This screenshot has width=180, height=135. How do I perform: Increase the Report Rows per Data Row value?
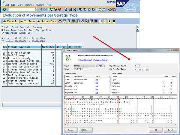(x=140, y=65)
